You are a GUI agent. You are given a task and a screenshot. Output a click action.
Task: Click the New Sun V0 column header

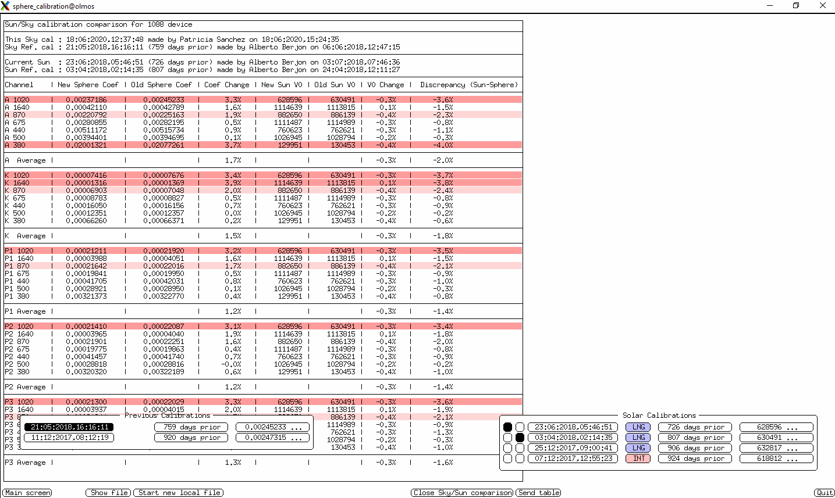tap(282, 85)
